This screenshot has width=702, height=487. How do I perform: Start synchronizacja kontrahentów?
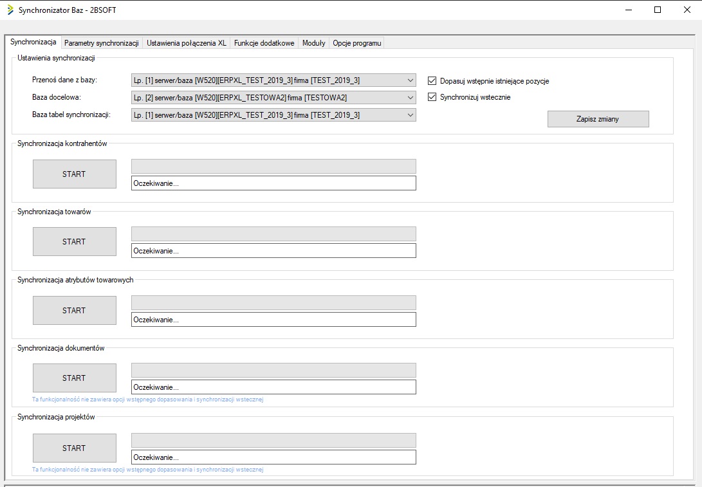75,174
